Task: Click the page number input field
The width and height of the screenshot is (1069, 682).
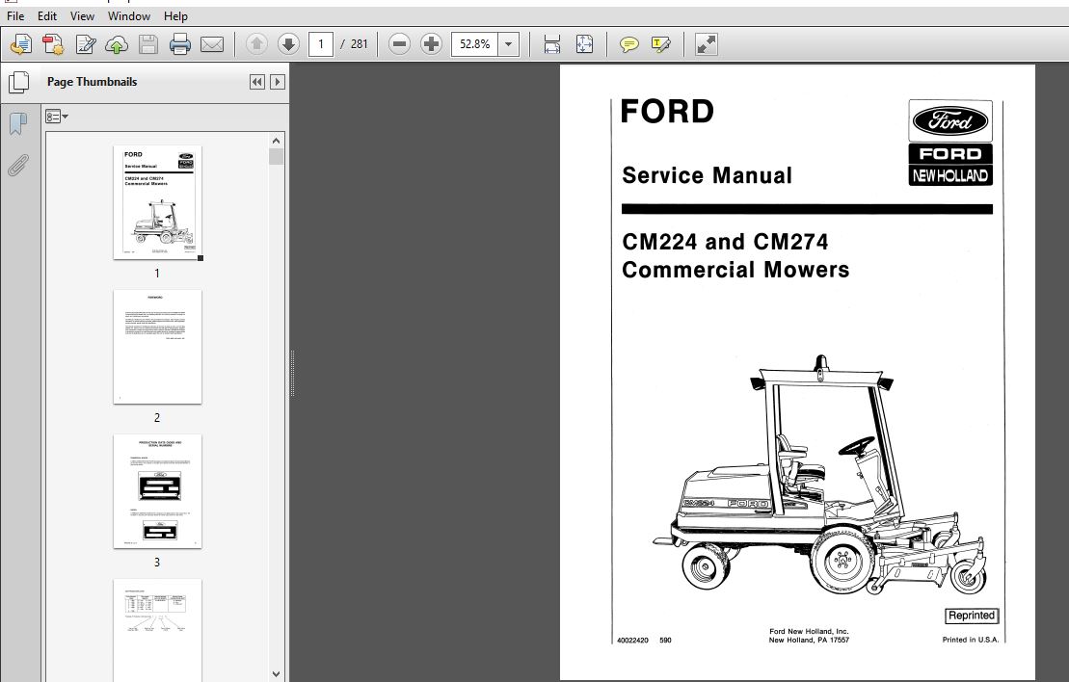Action: click(321, 44)
